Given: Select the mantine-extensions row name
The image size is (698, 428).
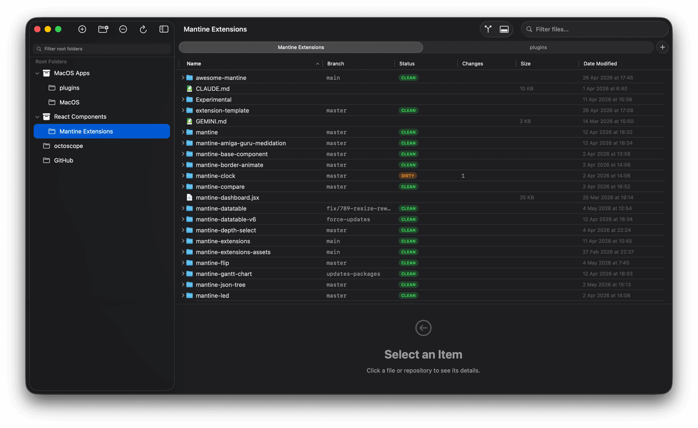Looking at the screenshot, I should tap(223, 241).
